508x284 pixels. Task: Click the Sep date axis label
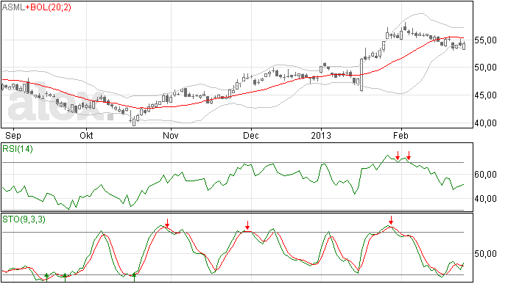pos(13,135)
